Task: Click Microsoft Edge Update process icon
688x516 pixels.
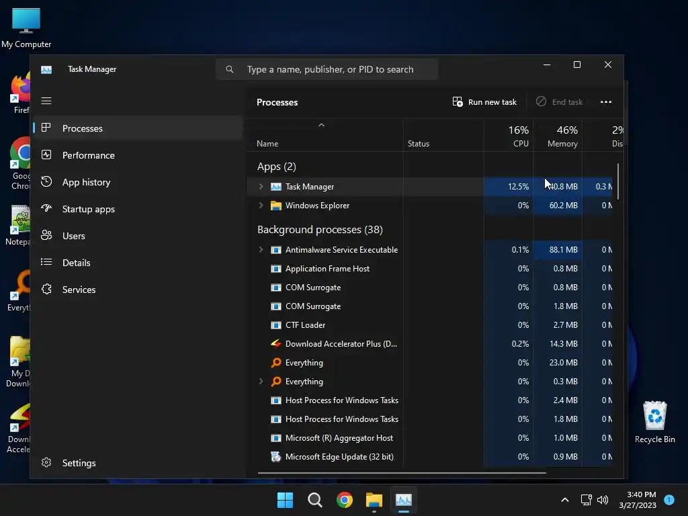Action: coord(276,457)
